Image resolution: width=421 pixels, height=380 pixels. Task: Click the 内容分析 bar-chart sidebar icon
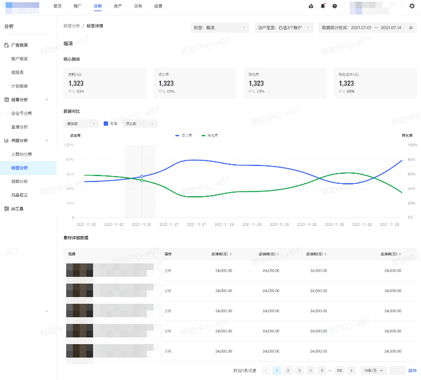click(x=6, y=140)
